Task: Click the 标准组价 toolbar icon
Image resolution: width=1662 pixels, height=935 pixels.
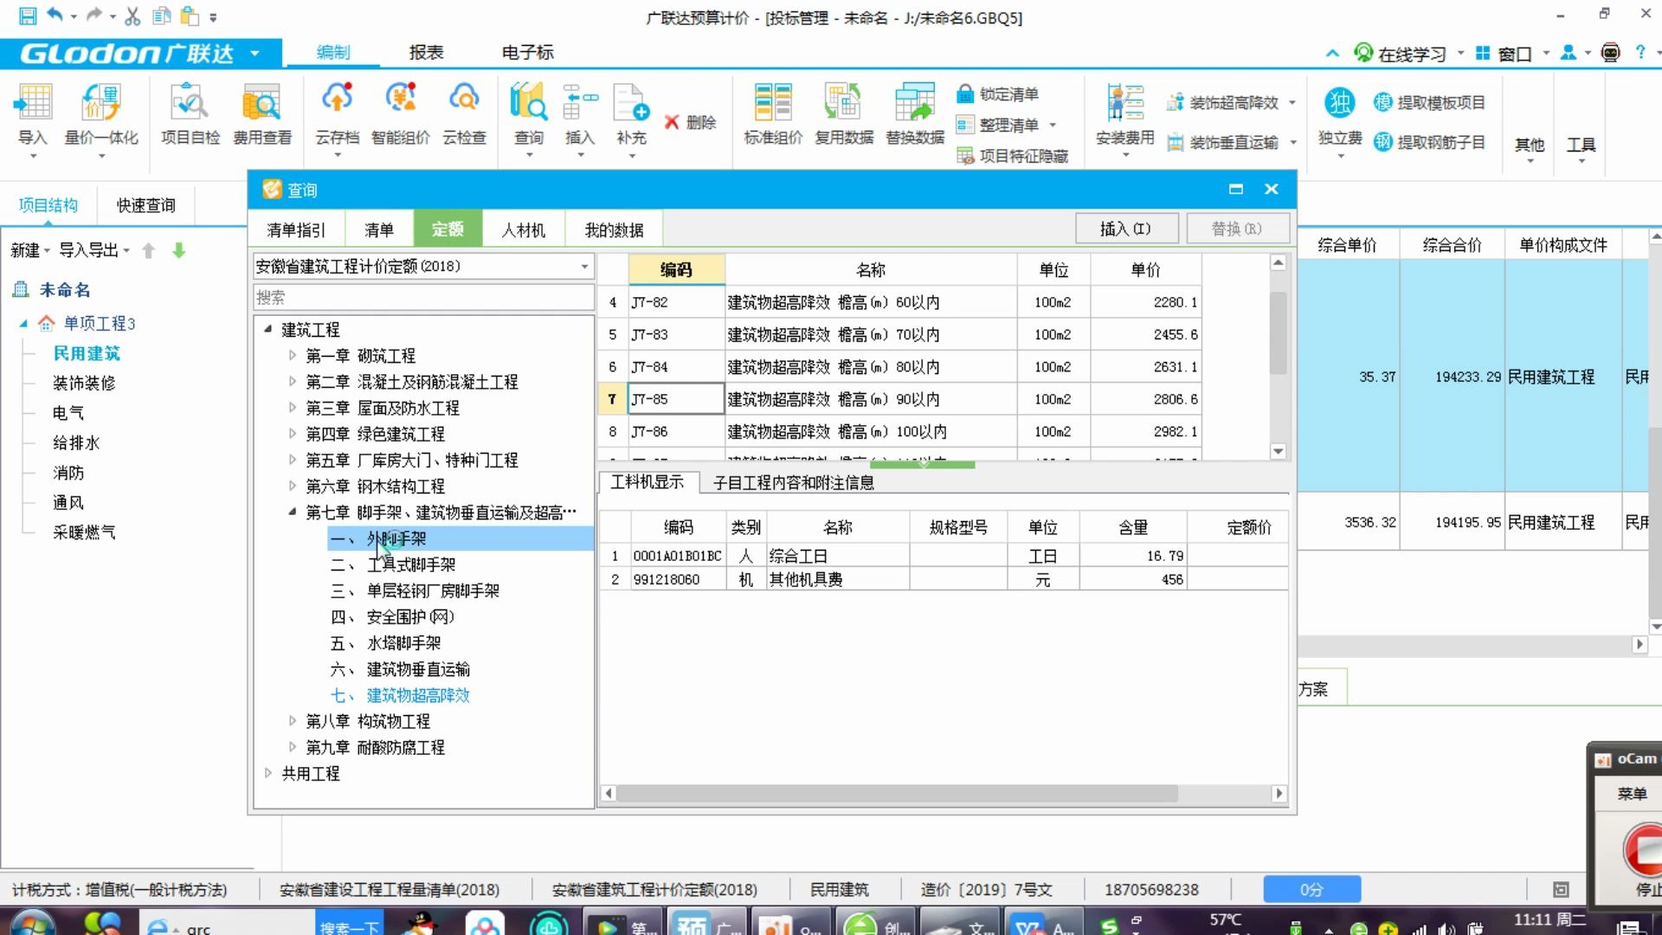Action: (772, 104)
